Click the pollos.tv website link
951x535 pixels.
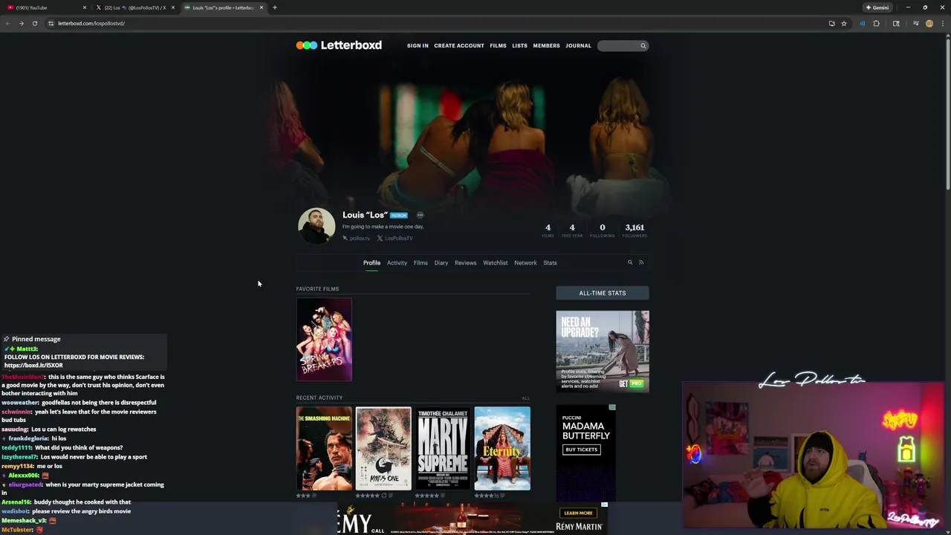click(x=360, y=239)
